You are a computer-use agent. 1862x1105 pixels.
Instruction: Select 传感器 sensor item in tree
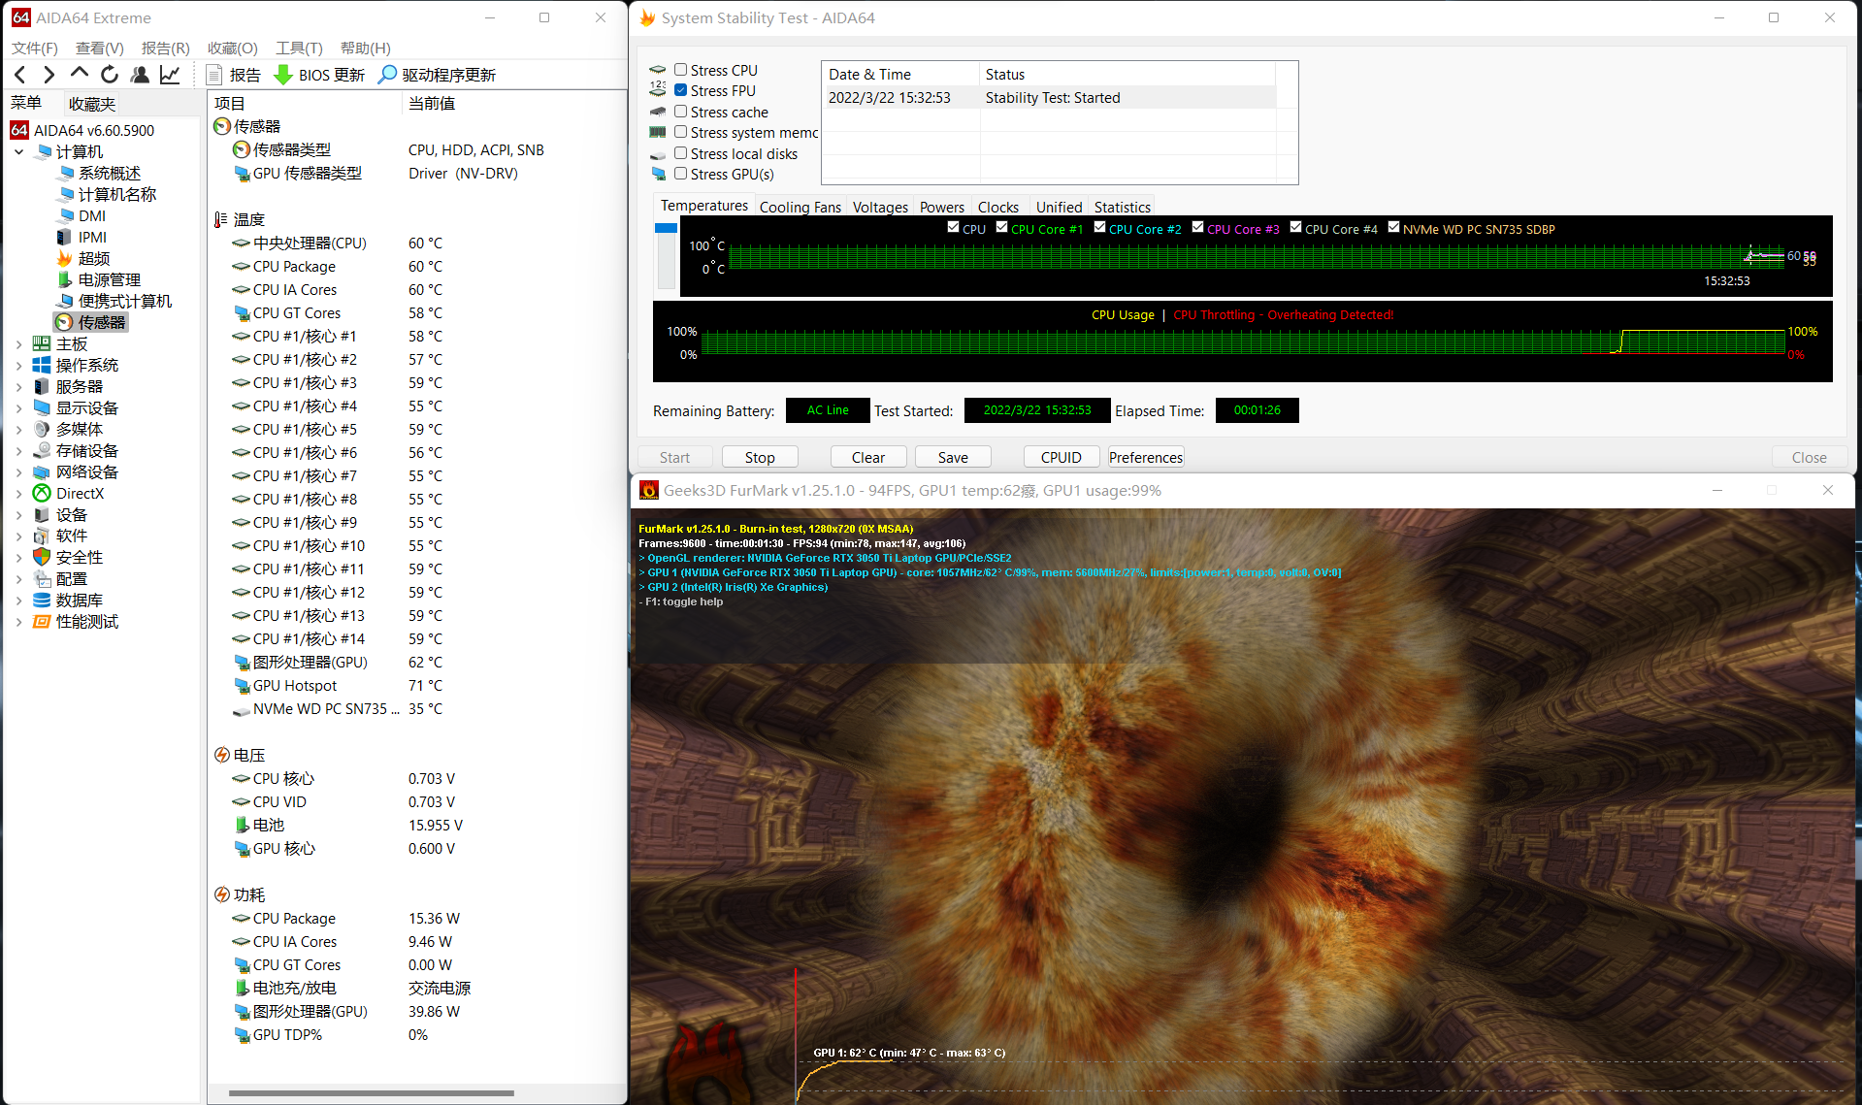(x=92, y=322)
